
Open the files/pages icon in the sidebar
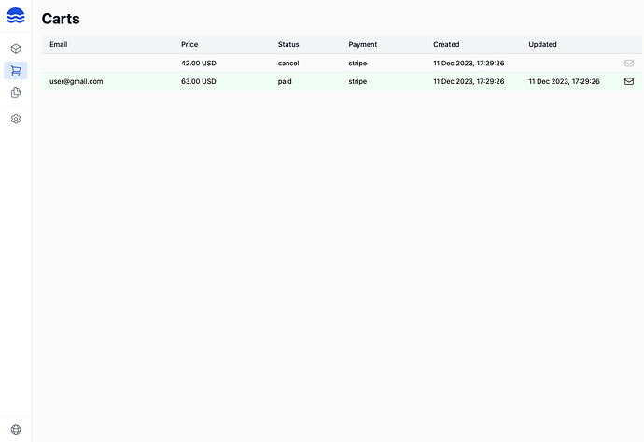(16, 93)
